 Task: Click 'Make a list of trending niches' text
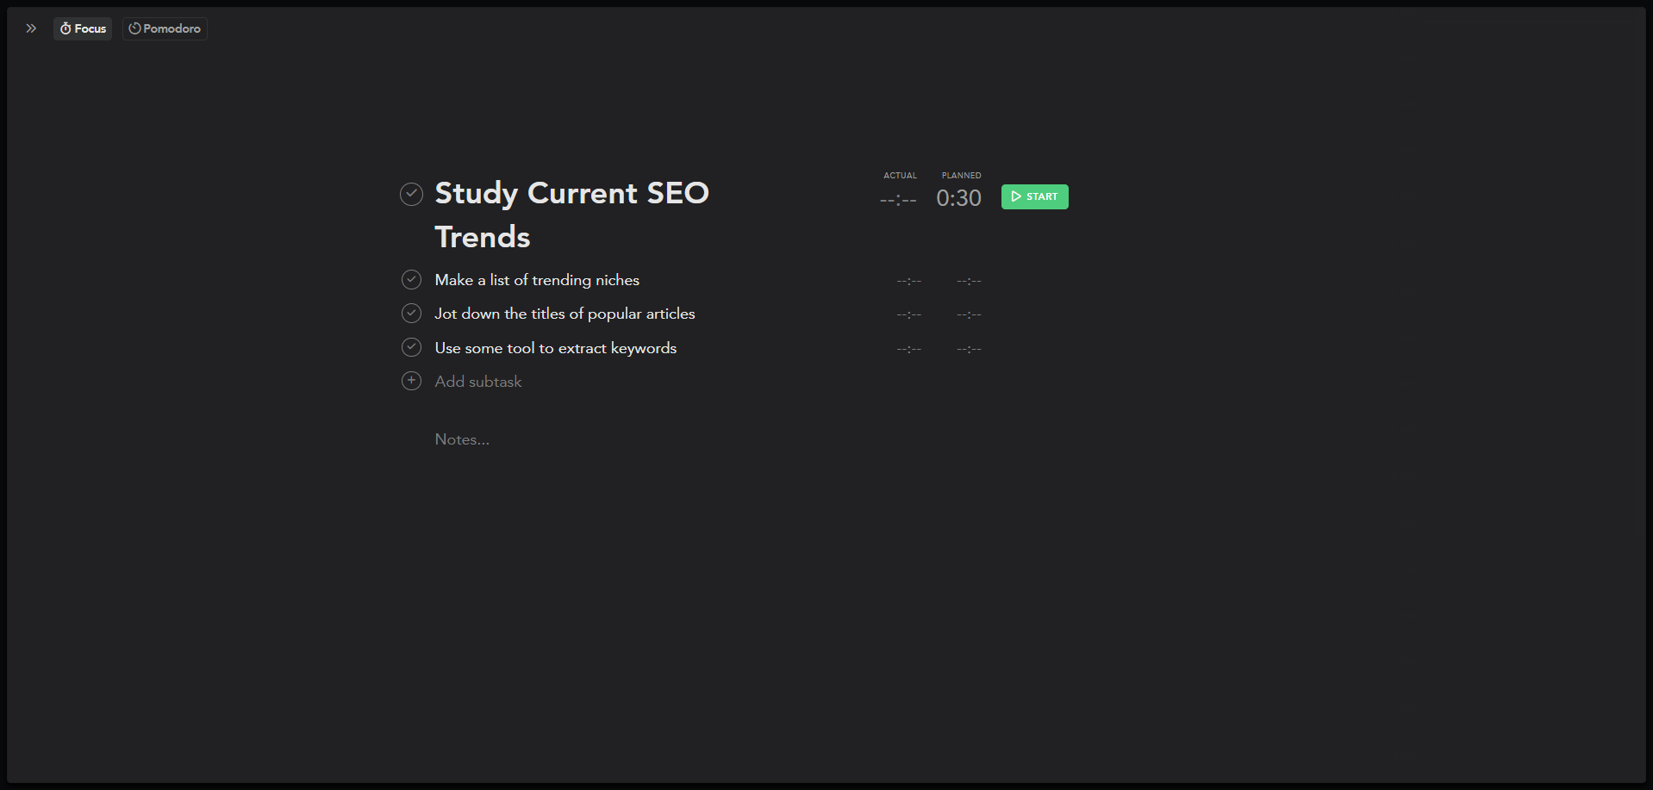(x=537, y=280)
